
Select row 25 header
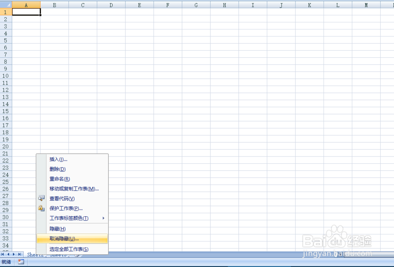(6, 182)
